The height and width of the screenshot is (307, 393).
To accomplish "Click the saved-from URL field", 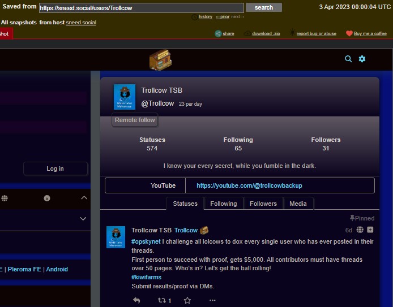I will click(x=142, y=8).
